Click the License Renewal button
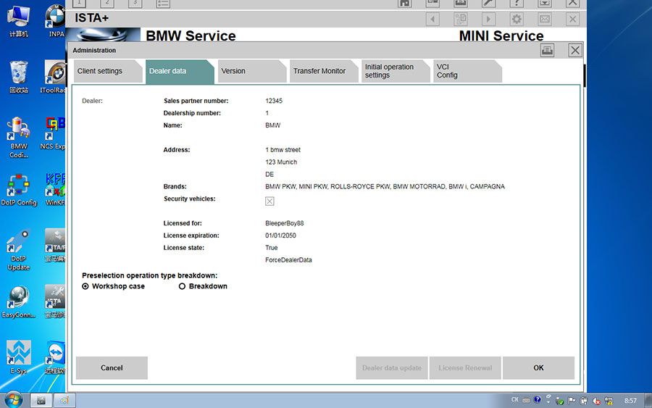 pyautogui.click(x=465, y=367)
